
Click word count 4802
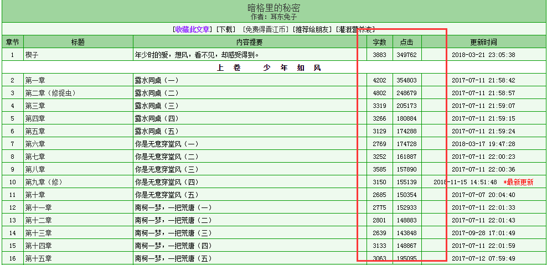click(380, 93)
